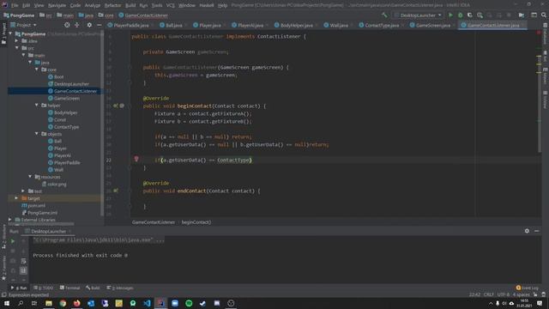Open DesktopLauncher run configuration dropdown

point(418,15)
